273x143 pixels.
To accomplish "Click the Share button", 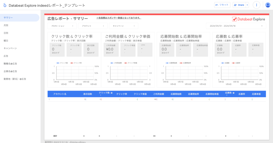I will (x=239, y=5).
